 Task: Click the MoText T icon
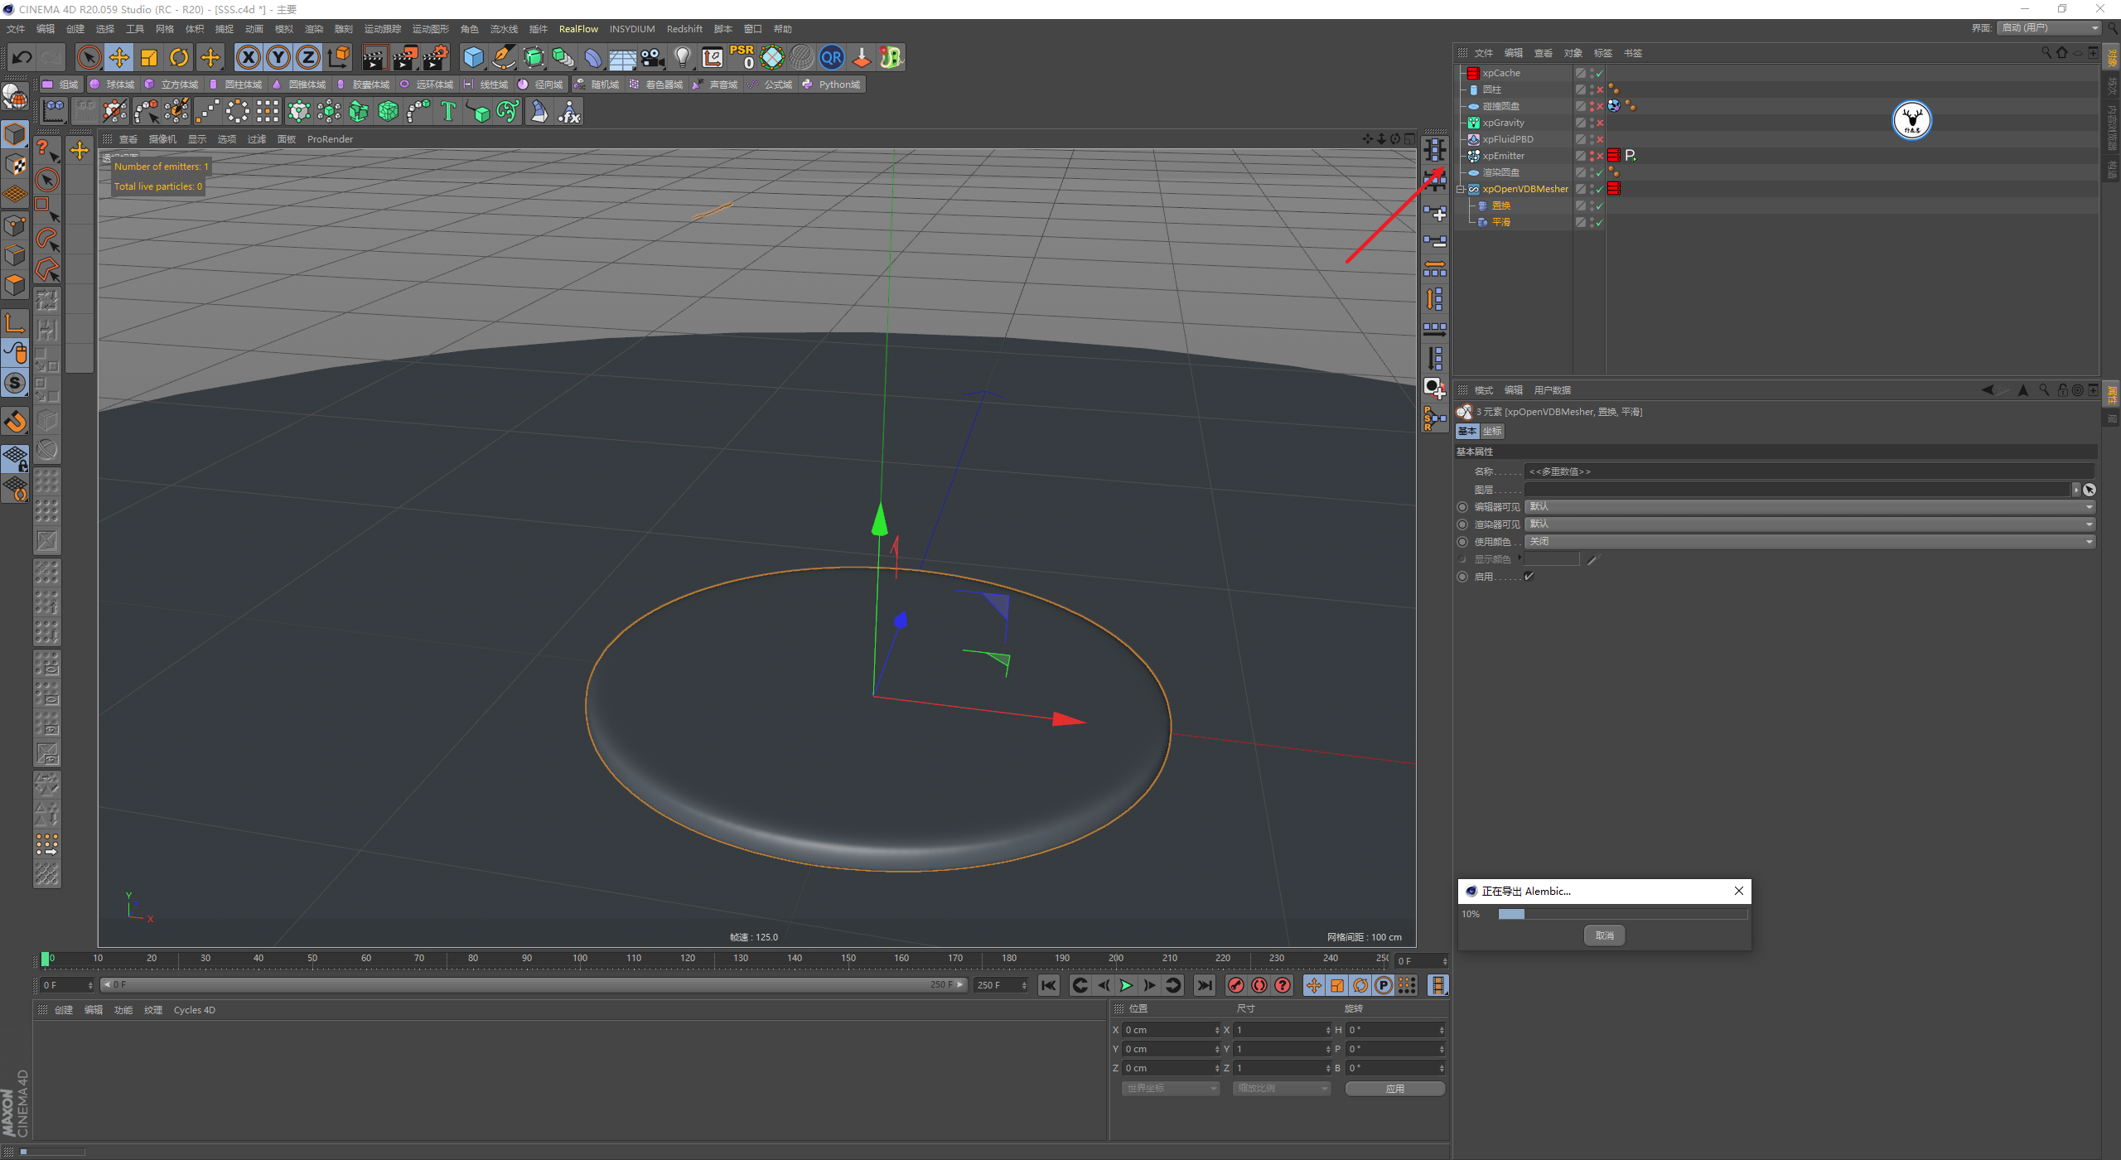(447, 111)
